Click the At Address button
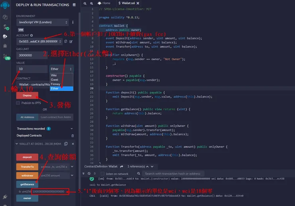This screenshot has height=206, width=295. click(27, 117)
